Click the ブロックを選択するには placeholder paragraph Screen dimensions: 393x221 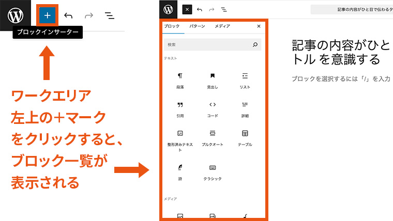point(341,79)
